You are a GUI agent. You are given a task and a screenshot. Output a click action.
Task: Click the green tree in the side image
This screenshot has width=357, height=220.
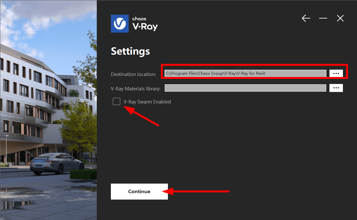79,127
